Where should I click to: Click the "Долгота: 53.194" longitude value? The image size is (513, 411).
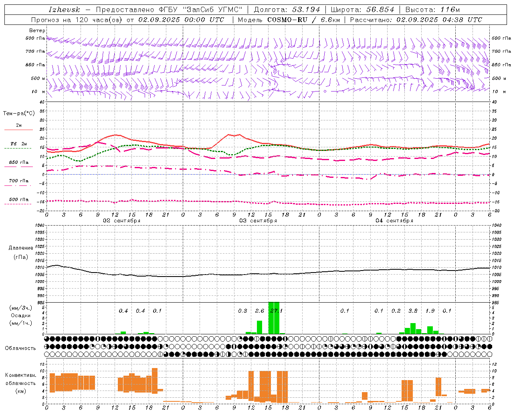pyautogui.click(x=287, y=10)
